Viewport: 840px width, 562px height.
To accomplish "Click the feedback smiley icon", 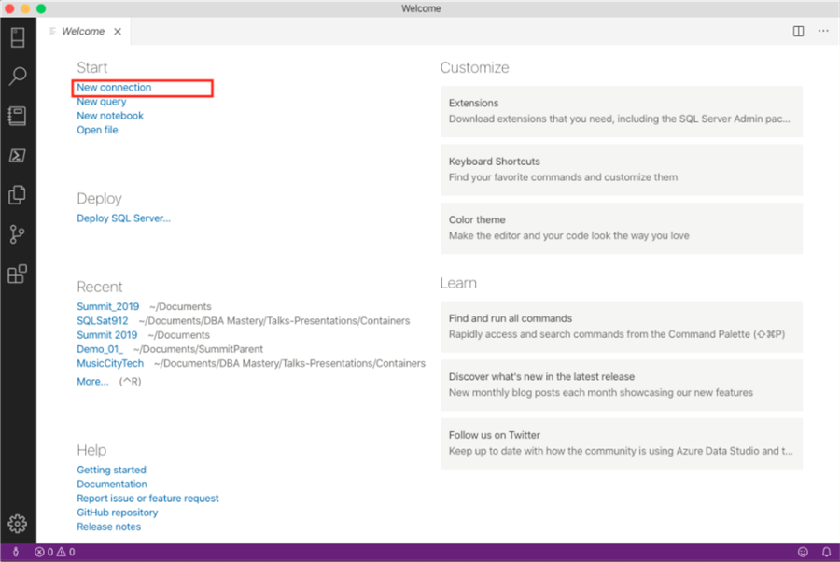I will point(803,552).
